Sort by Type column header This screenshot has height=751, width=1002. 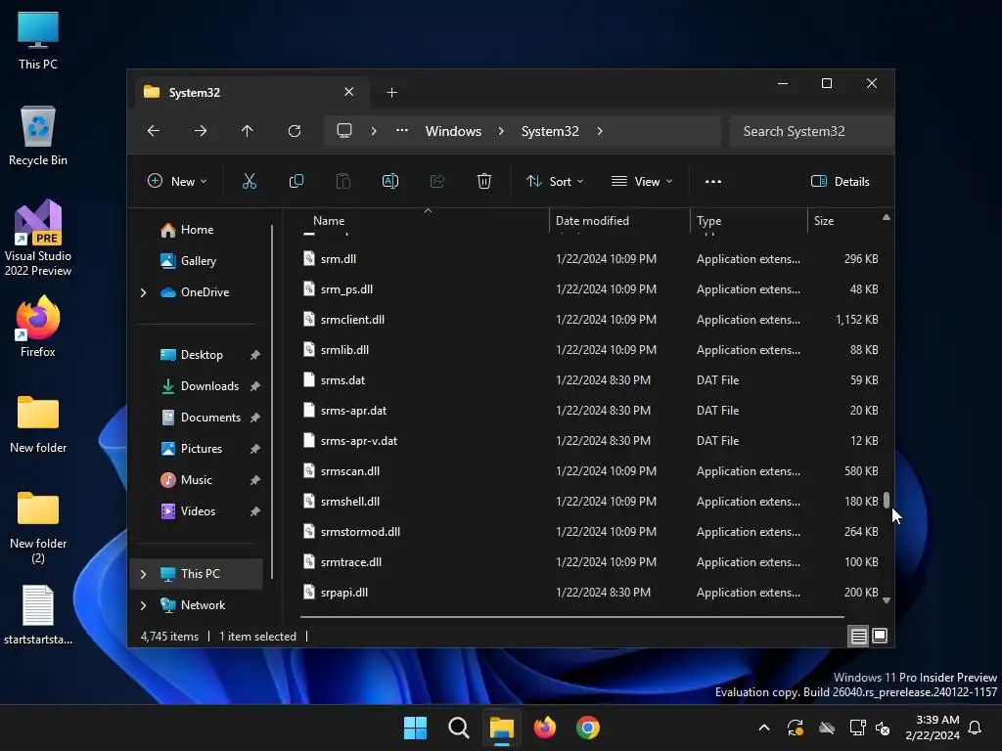click(x=749, y=220)
